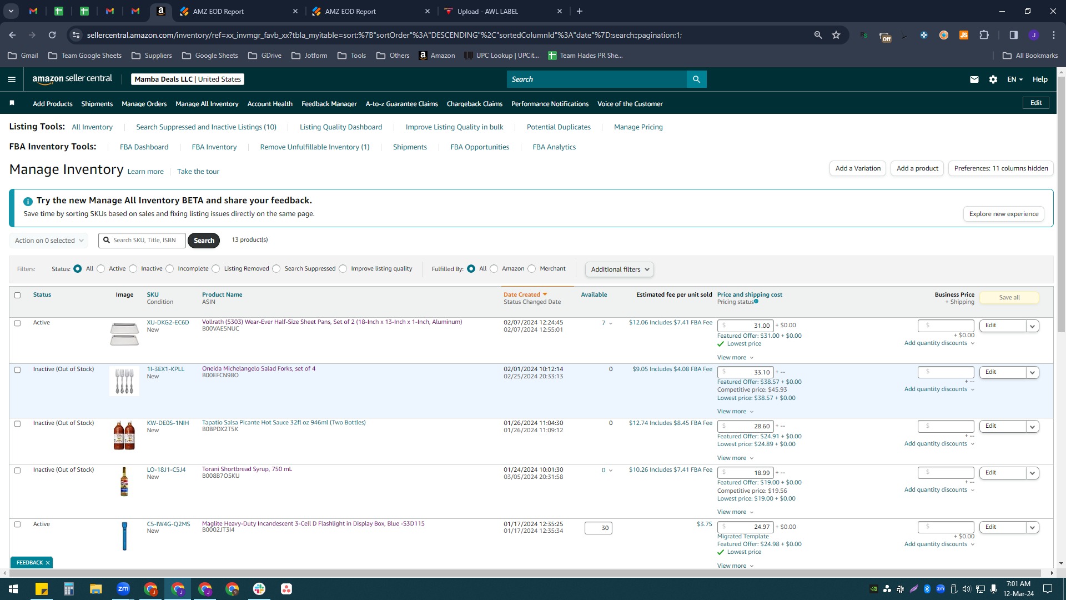Screen dimensions: 1066x600
Task: Close the FEEDBACK tab with its X
Action: pyautogui.click(x=48, y=563)
